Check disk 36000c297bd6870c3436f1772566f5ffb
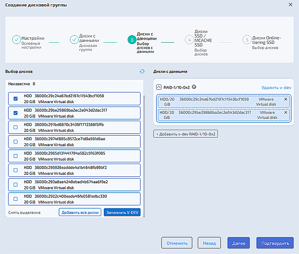Viewport: 299px width, 254px height. click(16, 127)
